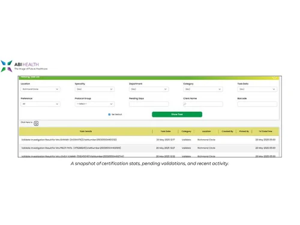300x225 pixels.
Task: Open the task row dated 26 May 2025 12:27
Action: click(x=149, y=148)
